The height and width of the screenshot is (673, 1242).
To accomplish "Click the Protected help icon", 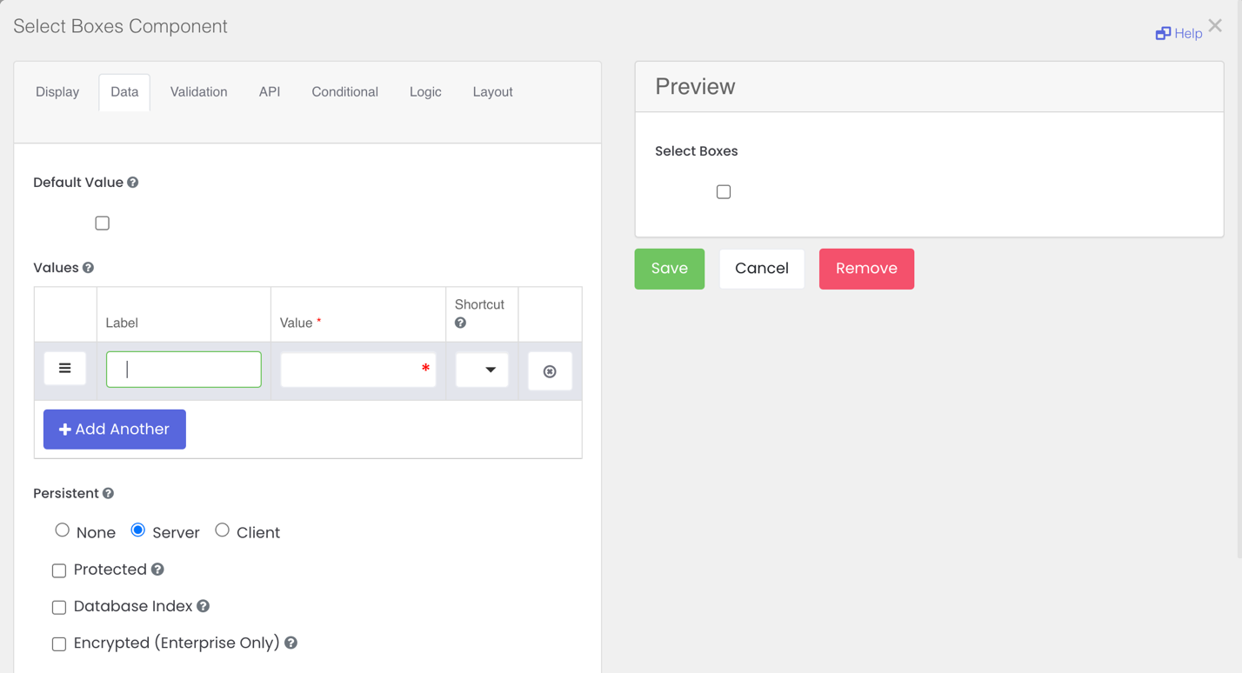I will click(x=157, y=570).
